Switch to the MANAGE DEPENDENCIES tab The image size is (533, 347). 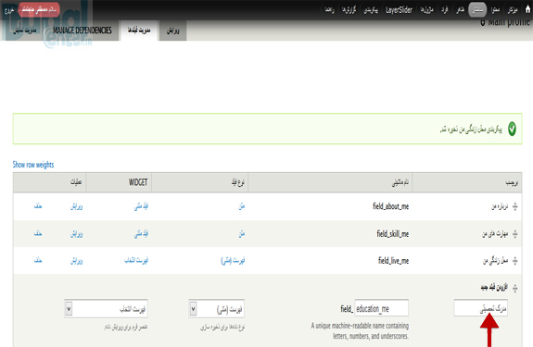coord(82,31)
